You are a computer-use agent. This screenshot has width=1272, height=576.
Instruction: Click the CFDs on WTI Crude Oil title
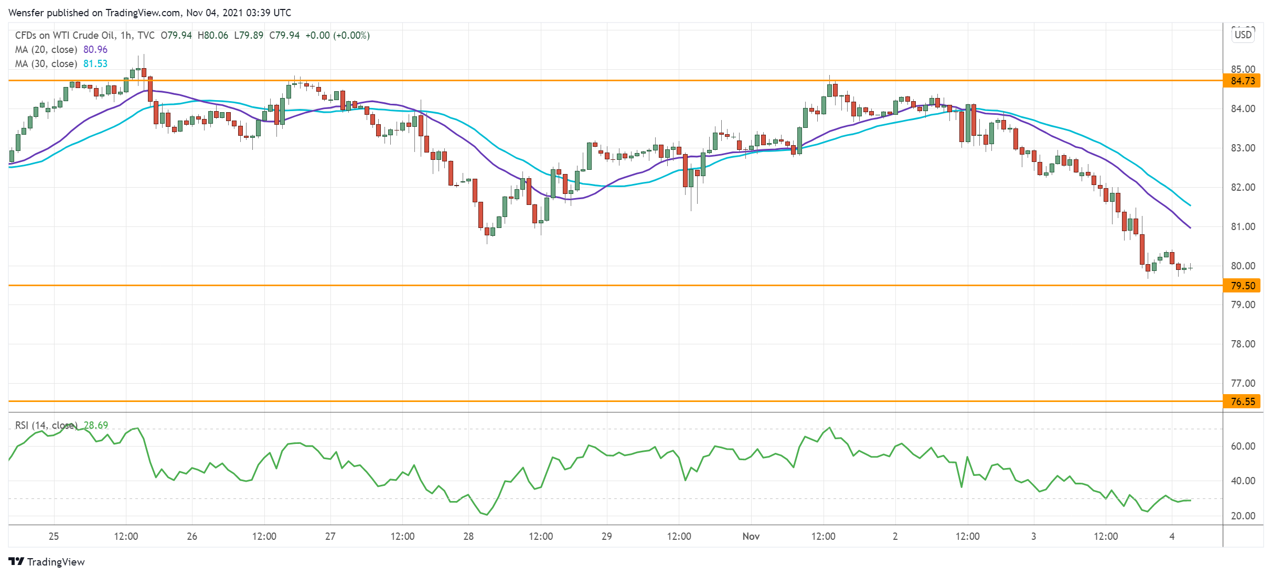(65, 36)
